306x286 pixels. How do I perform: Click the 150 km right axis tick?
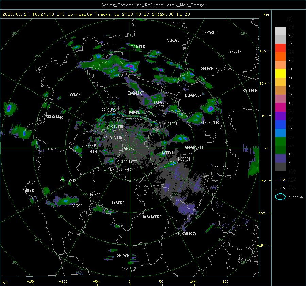(262, 51)
